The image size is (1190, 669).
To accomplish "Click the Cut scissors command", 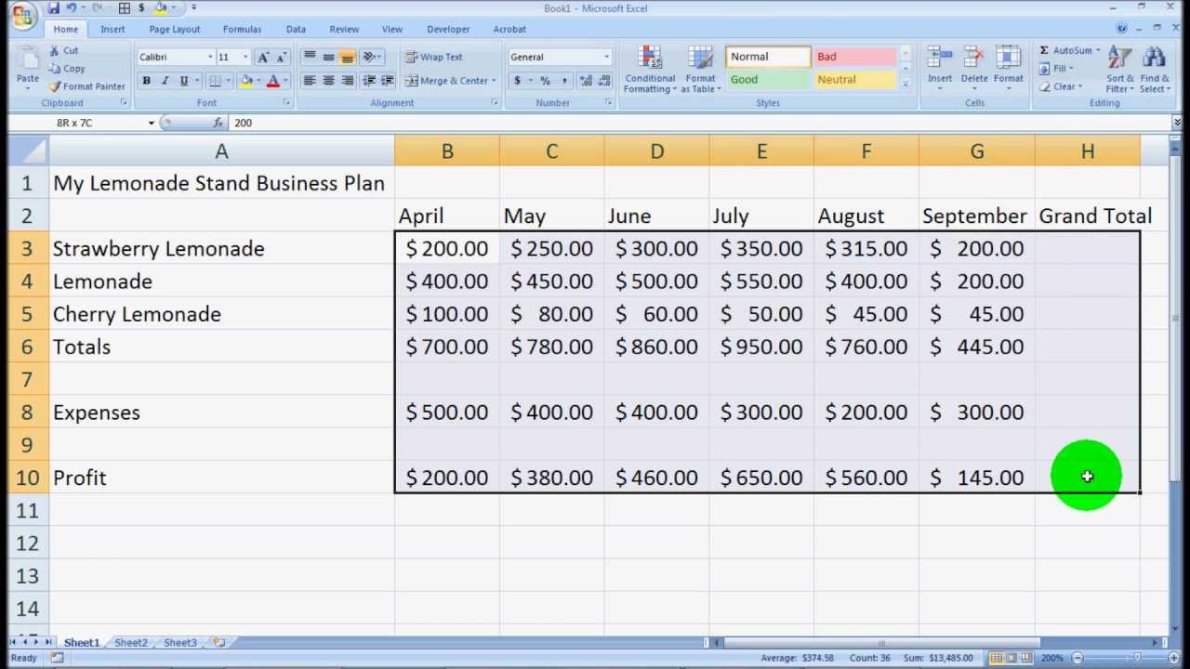I will 63,51.
